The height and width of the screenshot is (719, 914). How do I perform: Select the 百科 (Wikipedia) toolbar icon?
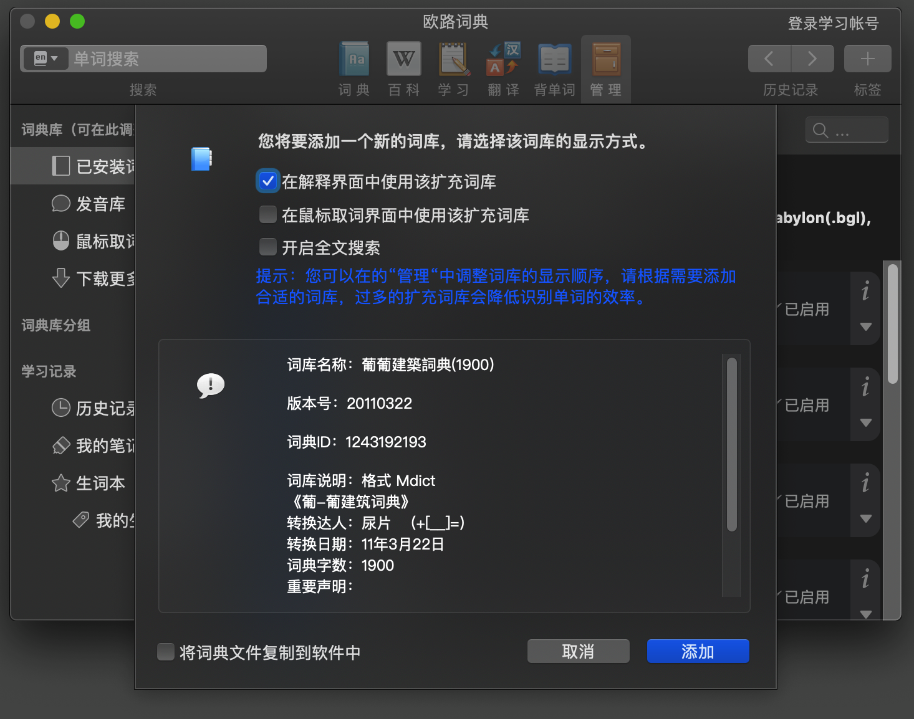[403, 59]
